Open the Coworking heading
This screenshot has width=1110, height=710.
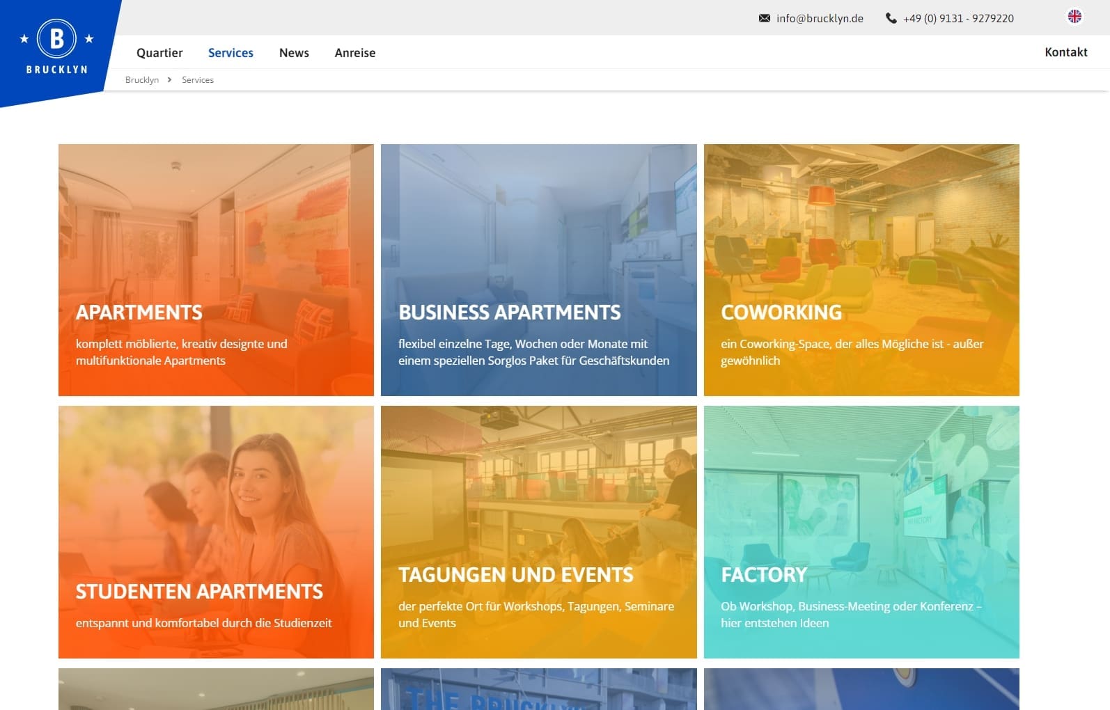(x=781, y=313)
